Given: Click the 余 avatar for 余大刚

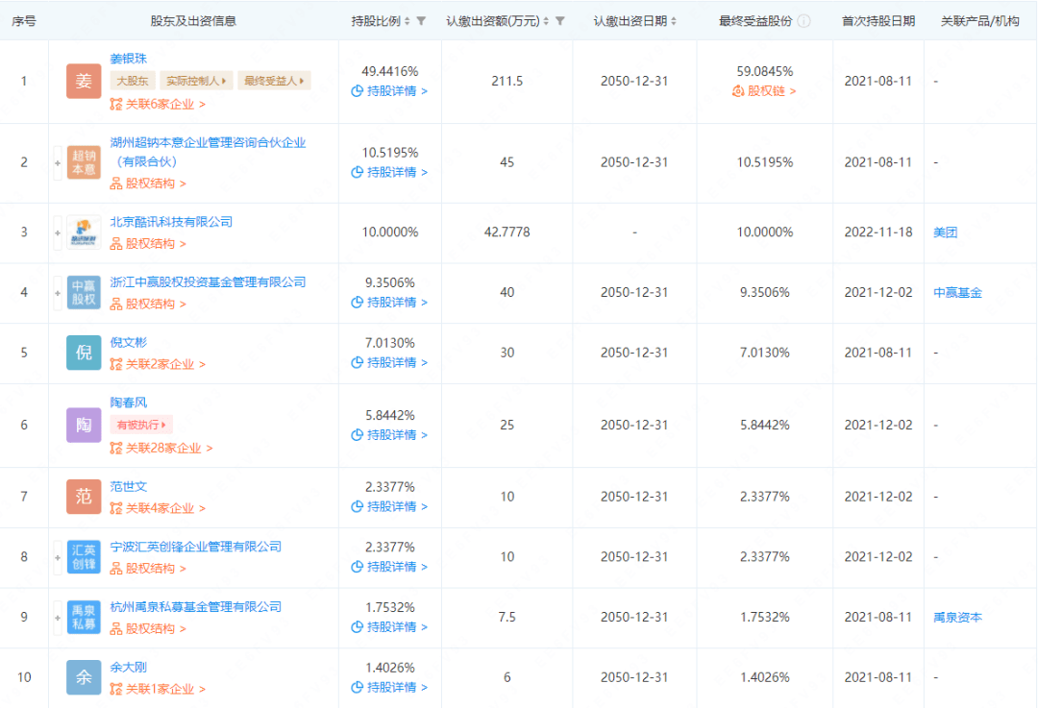Looking at the screenshot, I should (84, 677).
